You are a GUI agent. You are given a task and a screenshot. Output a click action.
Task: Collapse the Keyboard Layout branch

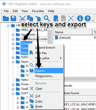coord(13,62)
